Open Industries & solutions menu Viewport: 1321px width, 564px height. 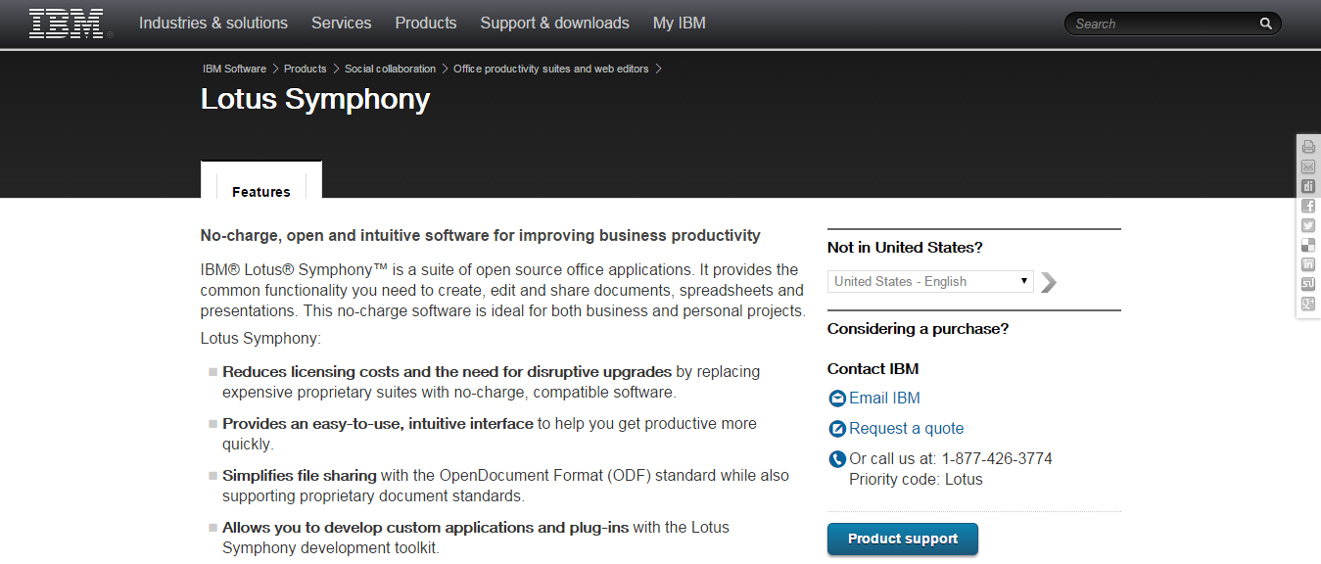(x=213, y=23)
